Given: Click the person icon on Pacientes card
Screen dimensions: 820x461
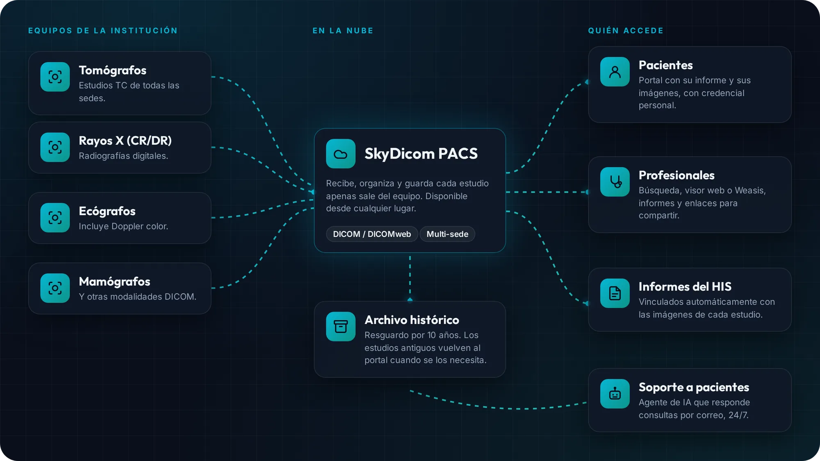Looking at the screenshot, I should (x=615, y=72).
